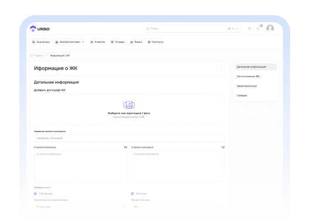Click the Добавить фотографии ЖК label
The image size is (310, 222).
pyautogui.click(x=50, y=90)
